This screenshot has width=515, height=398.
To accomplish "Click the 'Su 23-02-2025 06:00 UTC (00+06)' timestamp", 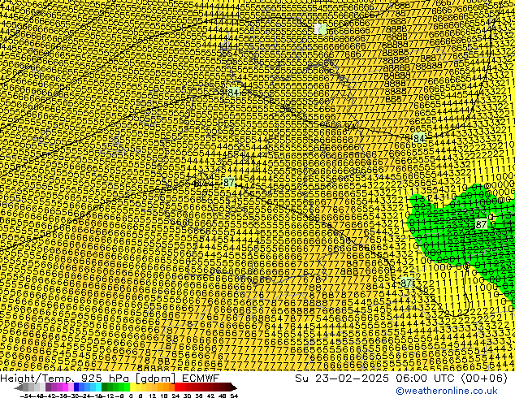I will click(x=401, y=378).
